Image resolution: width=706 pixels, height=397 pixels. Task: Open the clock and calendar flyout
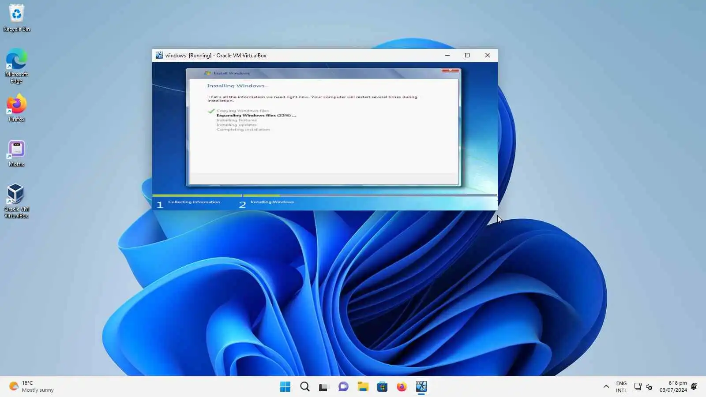[x=673, y=386]
